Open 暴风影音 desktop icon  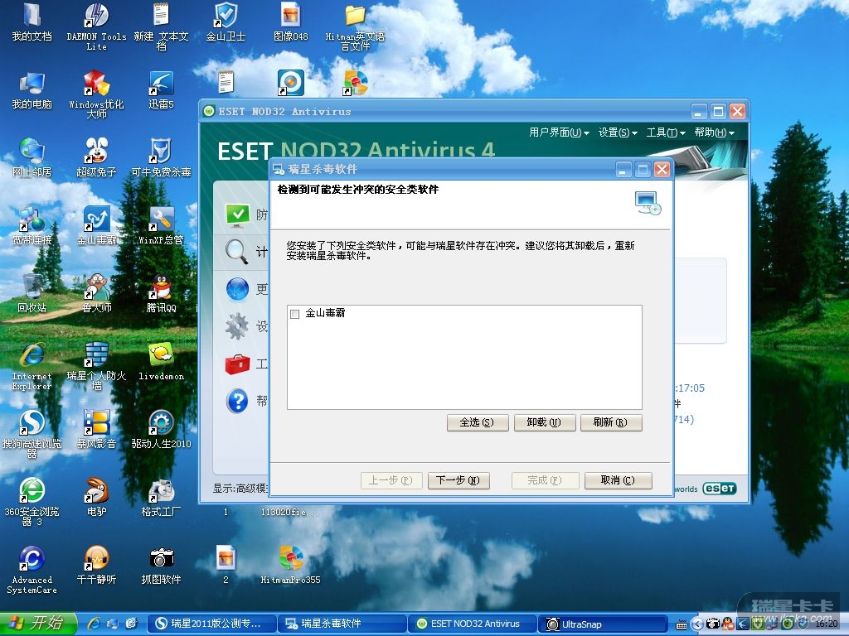click(x=96, y=429)
